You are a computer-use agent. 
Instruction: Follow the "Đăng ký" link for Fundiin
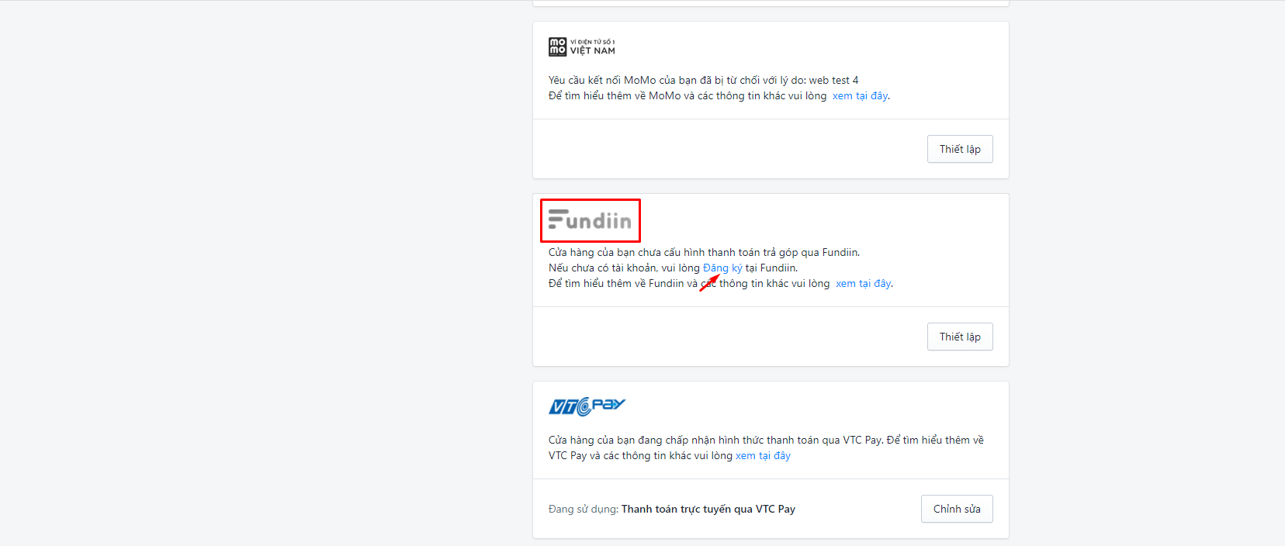tap(722, 268)
